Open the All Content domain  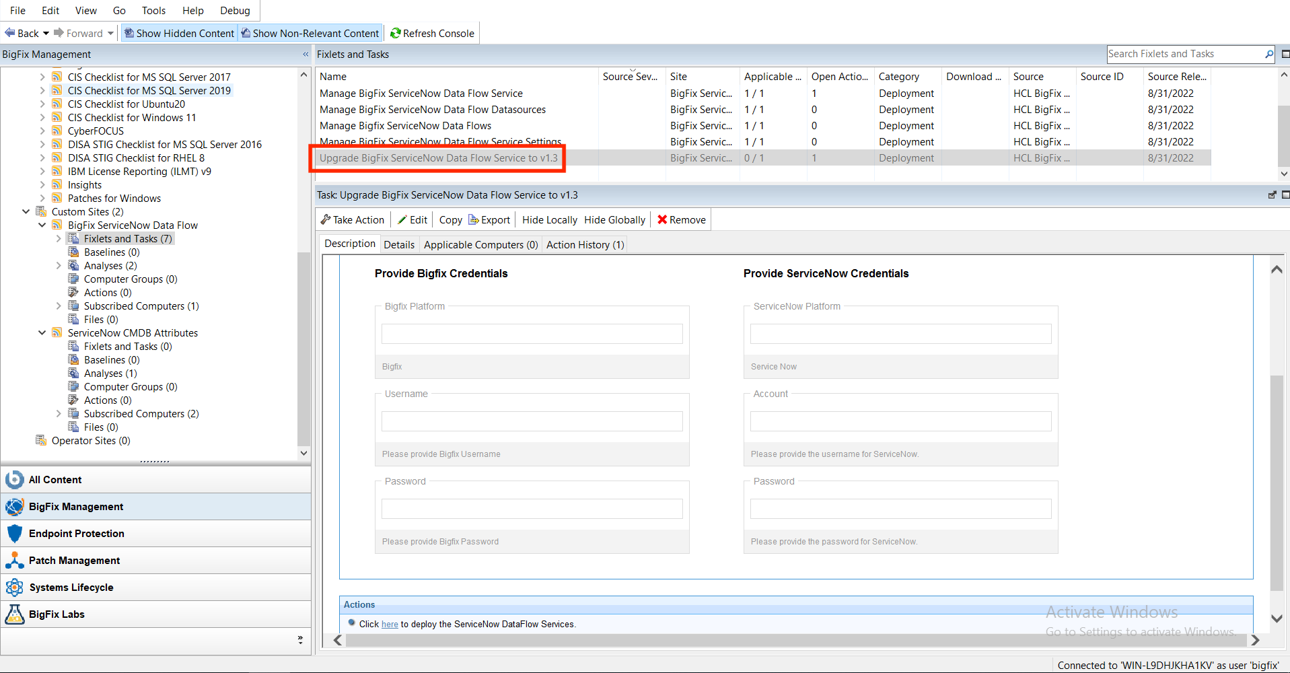155,480
